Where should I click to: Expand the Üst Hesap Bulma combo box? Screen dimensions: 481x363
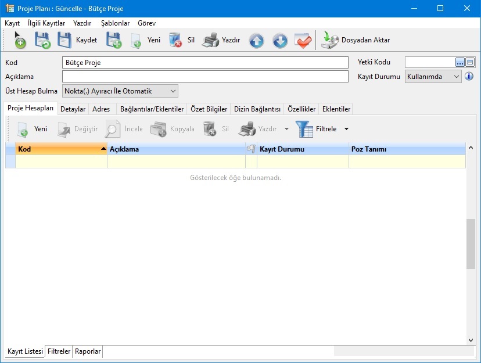click(x=173, y=91)
